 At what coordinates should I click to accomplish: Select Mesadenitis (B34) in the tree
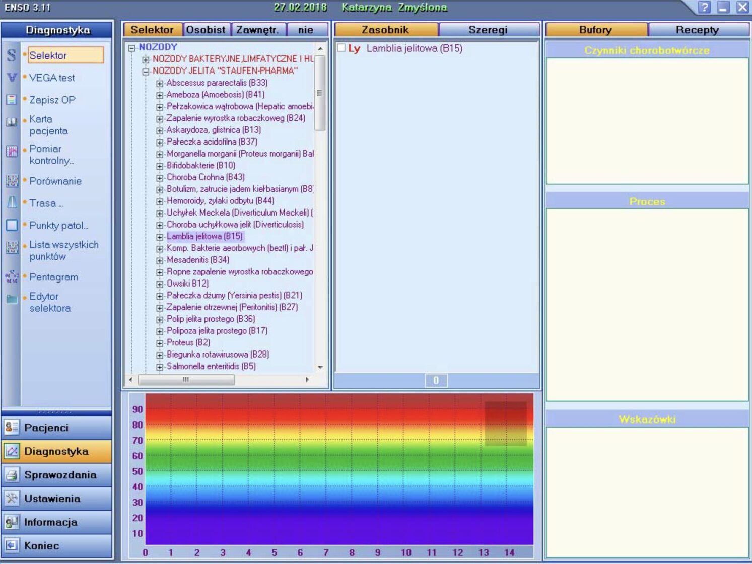(x=198, y=260)
